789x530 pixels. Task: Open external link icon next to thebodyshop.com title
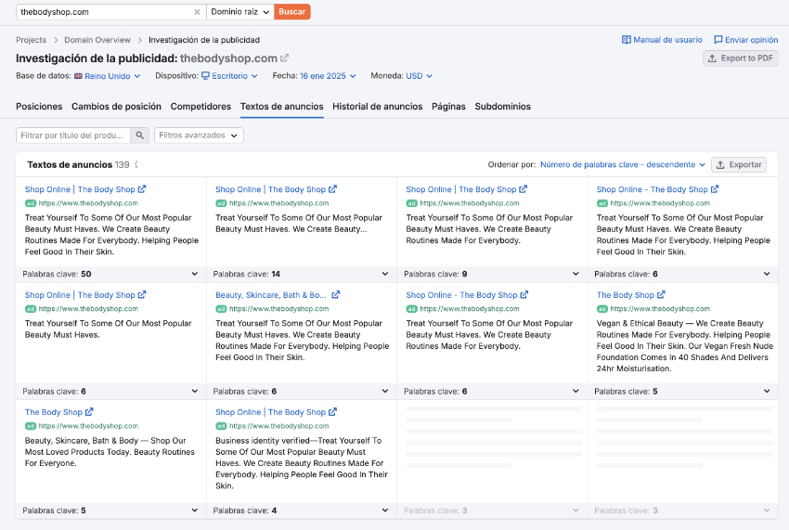(284, 58)
